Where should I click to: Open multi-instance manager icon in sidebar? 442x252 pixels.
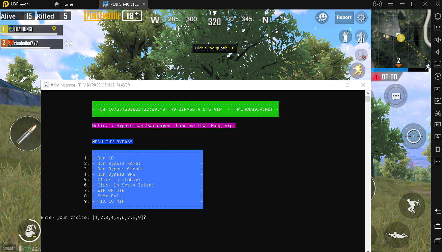pyautogui.click(x=438, y=89)
